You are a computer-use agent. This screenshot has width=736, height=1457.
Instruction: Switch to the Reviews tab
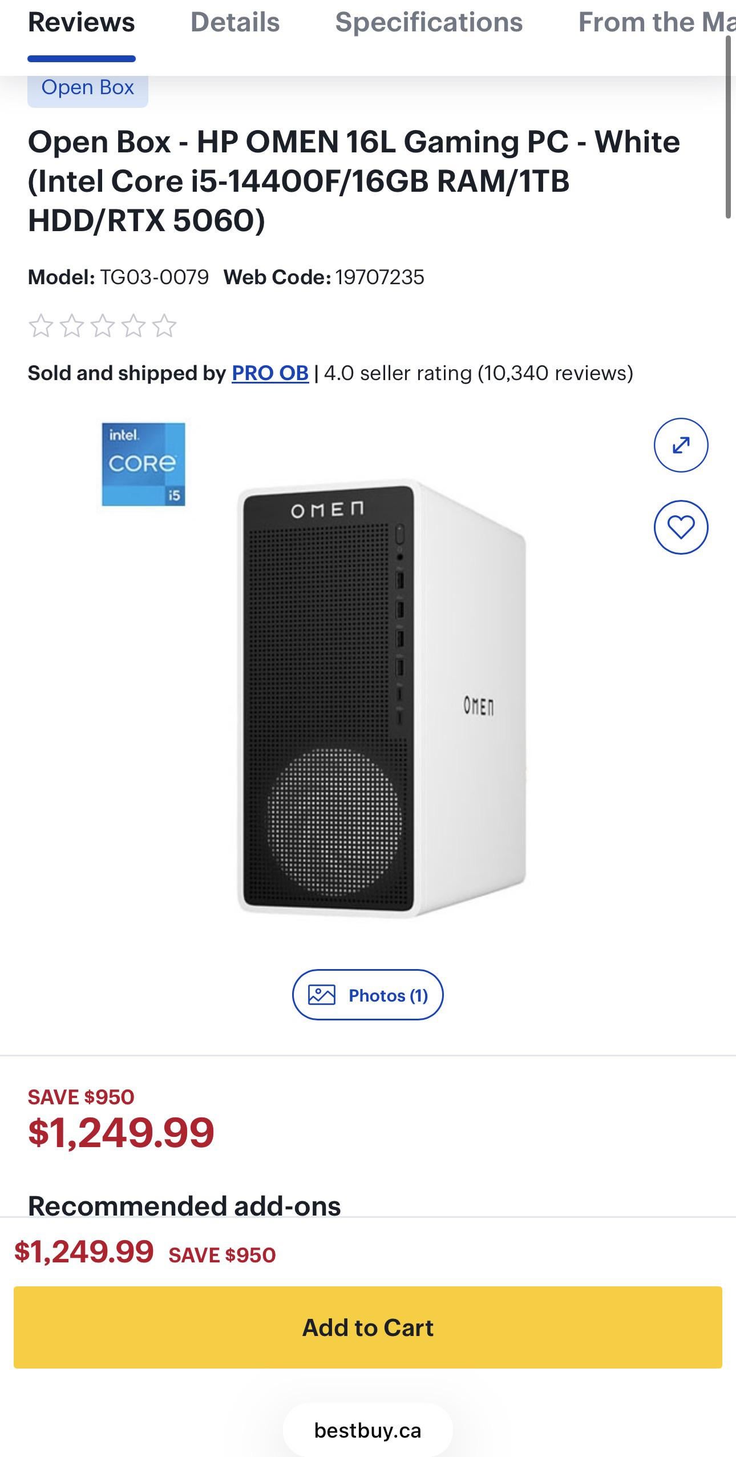[x=82, y=23]
